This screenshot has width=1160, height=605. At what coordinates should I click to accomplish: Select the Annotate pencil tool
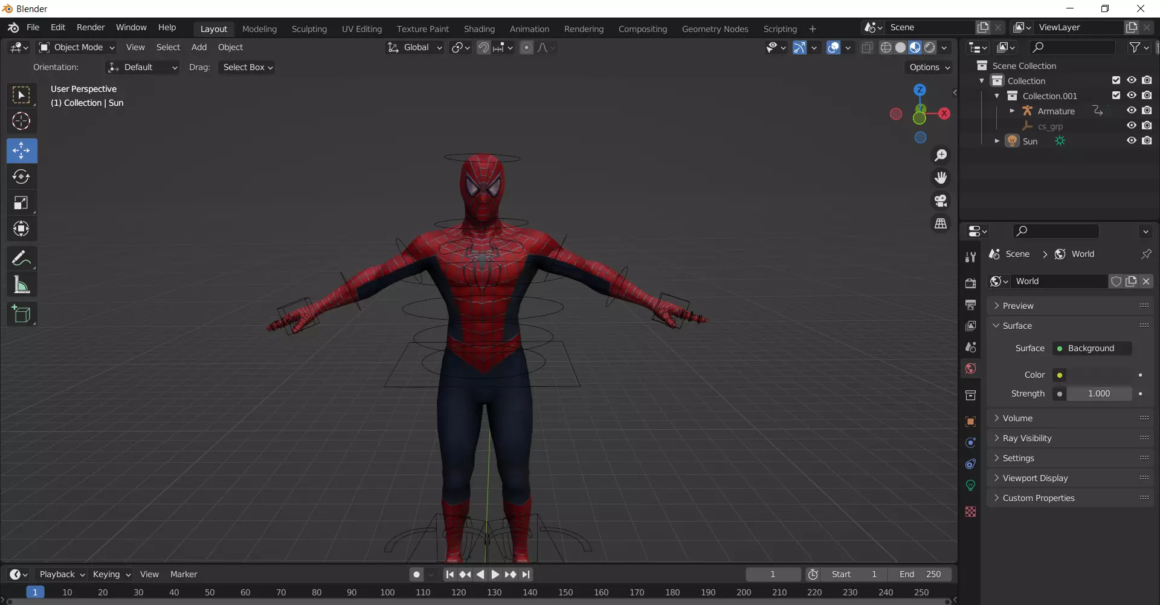pos(22,258)
